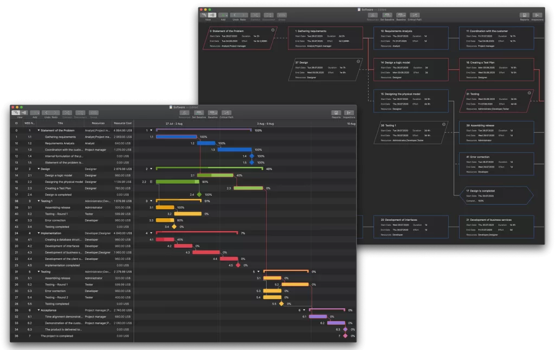
Task: Click the Redo icon in the toolbar
Action: pos(56,112)
